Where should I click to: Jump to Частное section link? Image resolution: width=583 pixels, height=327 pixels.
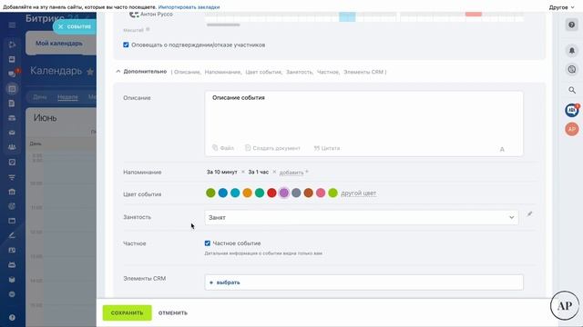[328, 72]
